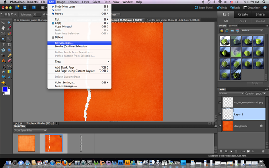This screenshot has height=168, width=269.
Task: Toggle visibility of Layer 1
Action: (x=220, y=114)
